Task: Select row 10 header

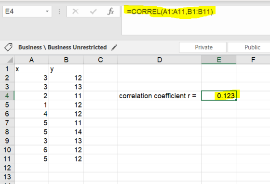Action: click(7, 150)
